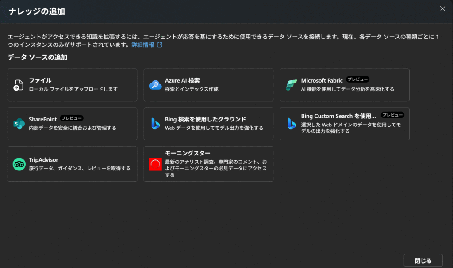Click 内部データを安全に統合および管理する text
The image size is (453, 268).
pos(73,128)
